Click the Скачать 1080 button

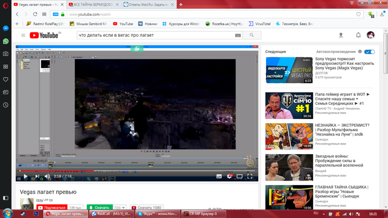pos(146,208)
